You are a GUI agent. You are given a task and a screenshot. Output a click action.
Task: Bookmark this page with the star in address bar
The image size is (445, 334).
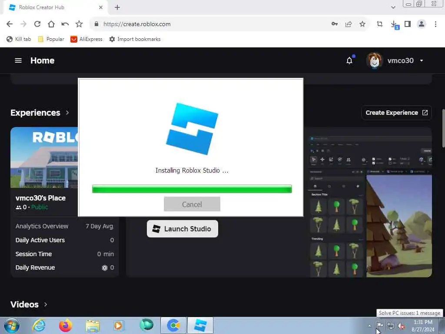tap(362, 24)
